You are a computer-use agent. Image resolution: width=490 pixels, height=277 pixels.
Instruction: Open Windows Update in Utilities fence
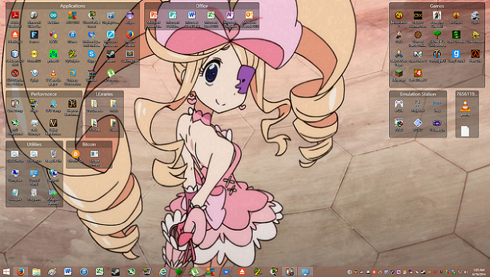pos(53,192)
